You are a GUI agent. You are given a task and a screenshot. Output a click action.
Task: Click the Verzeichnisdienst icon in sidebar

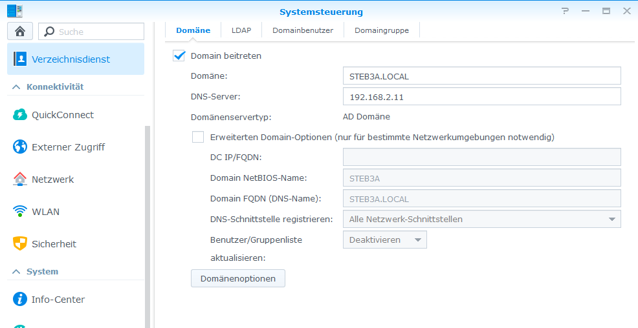tap(20, 59)
